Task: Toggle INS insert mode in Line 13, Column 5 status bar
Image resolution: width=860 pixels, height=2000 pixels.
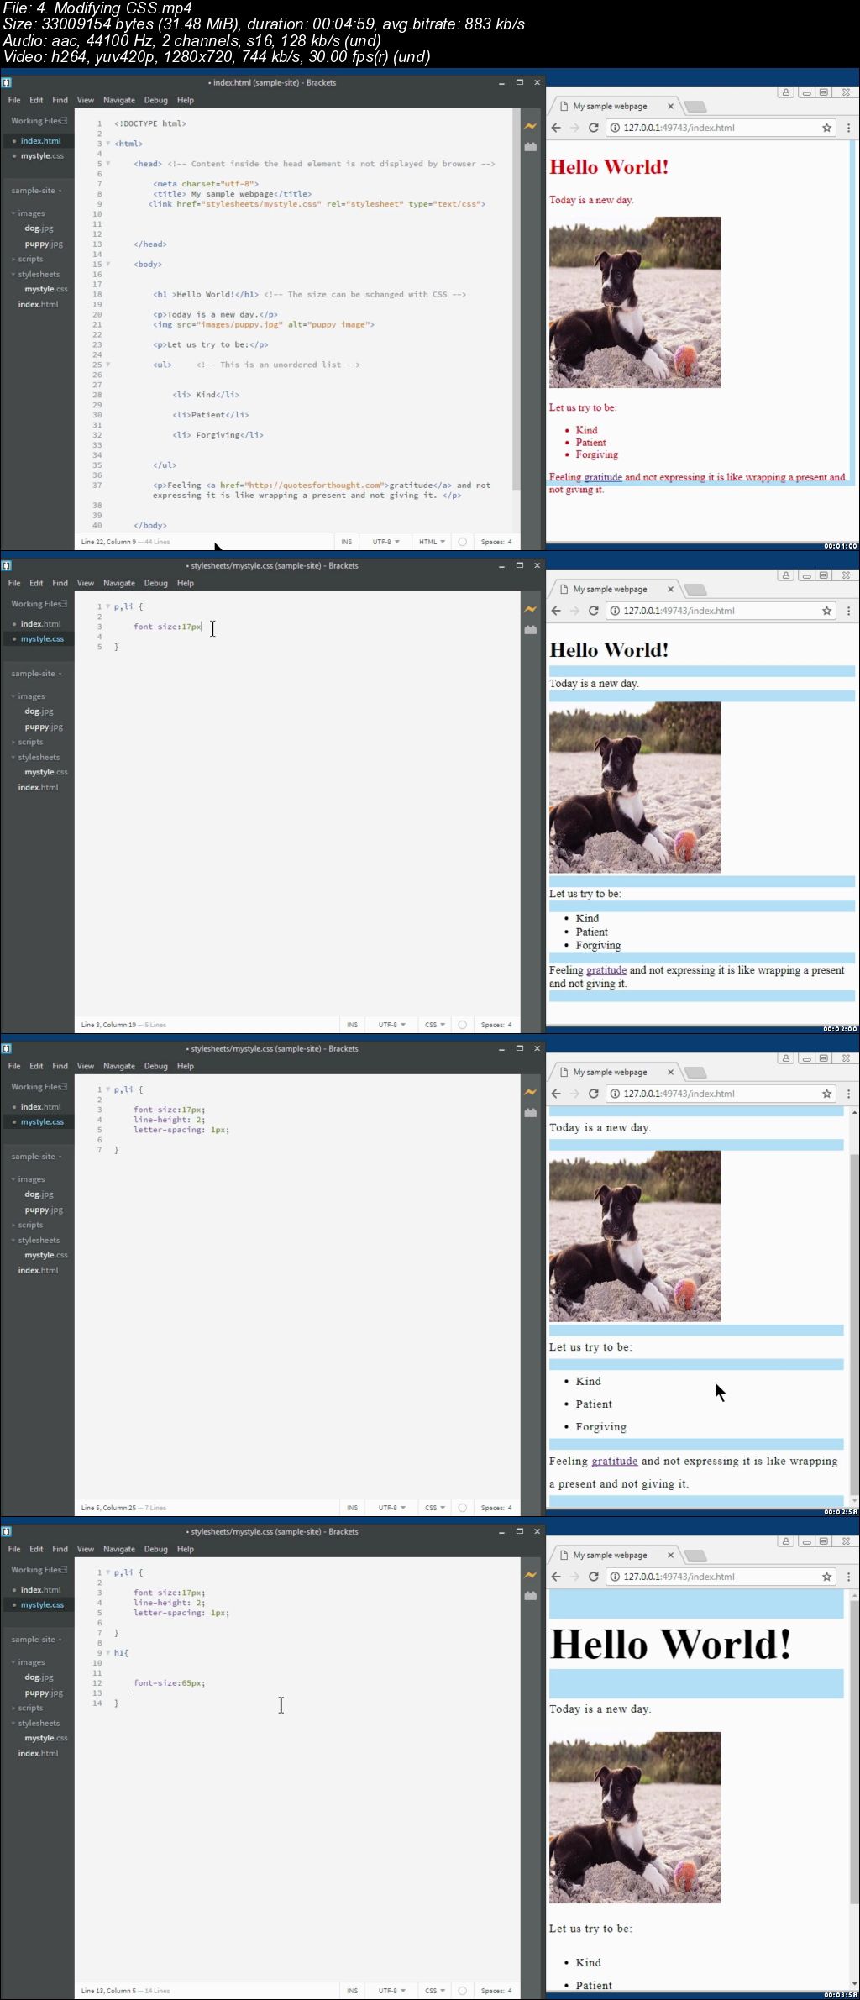Action: [353, 1991]
